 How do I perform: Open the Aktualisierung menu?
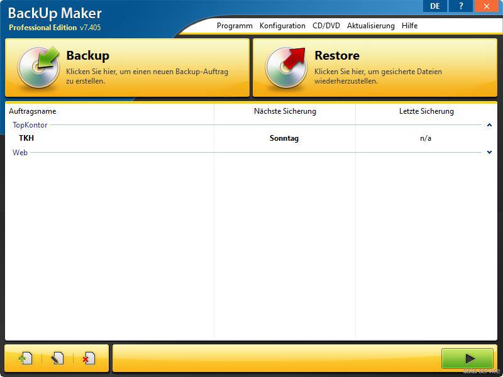click(371, 26)
